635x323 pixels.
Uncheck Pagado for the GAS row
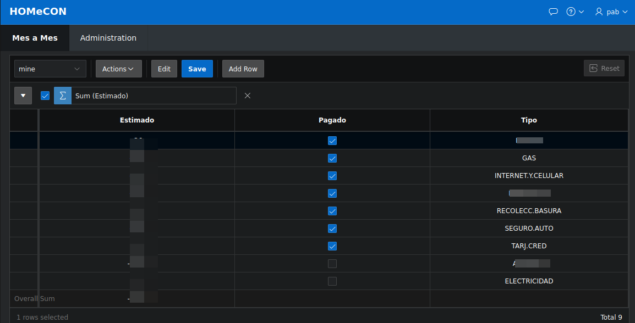pos(332,158)
